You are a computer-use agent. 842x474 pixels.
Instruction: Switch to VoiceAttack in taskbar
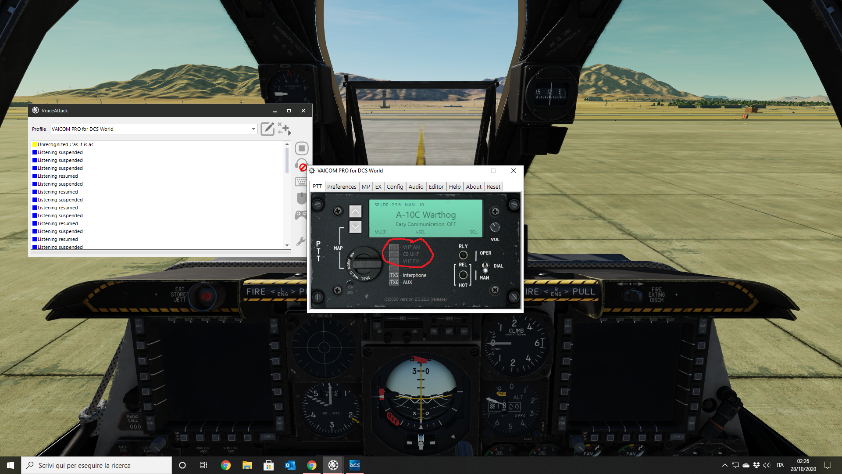tap(333, 465)
